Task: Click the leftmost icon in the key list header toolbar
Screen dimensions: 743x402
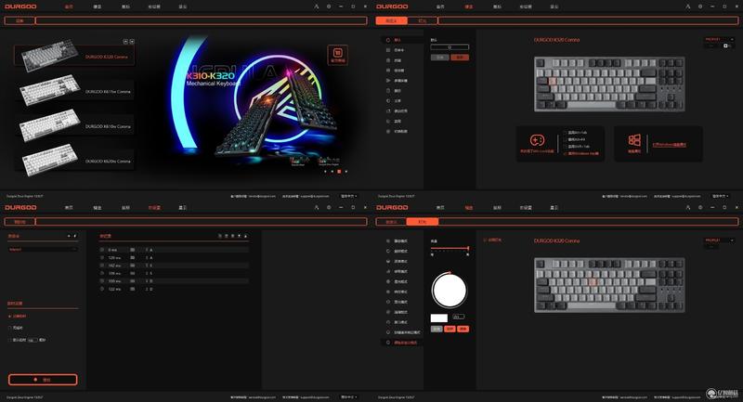Action: click(x=220, y=236)
